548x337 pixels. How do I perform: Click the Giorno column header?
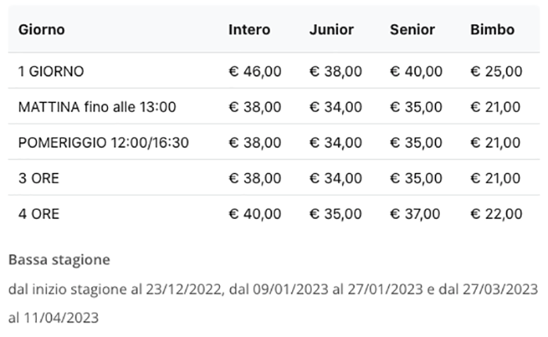point(41,30)
